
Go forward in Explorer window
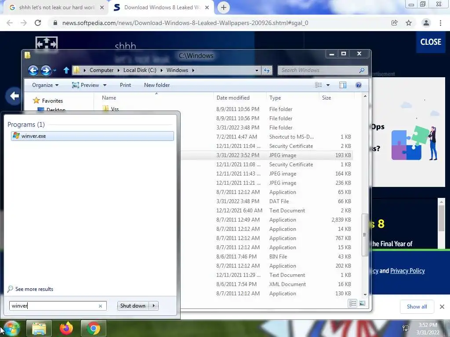click(x=46, y=70)
